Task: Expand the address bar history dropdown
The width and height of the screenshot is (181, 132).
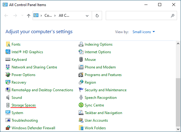Action: [x=87, y=16]
